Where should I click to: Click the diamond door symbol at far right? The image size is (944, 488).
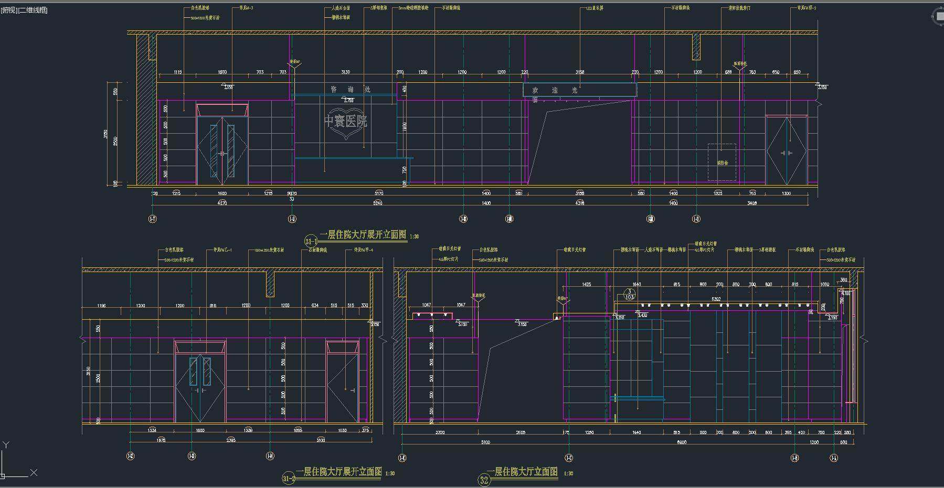[x=786, y=152]
